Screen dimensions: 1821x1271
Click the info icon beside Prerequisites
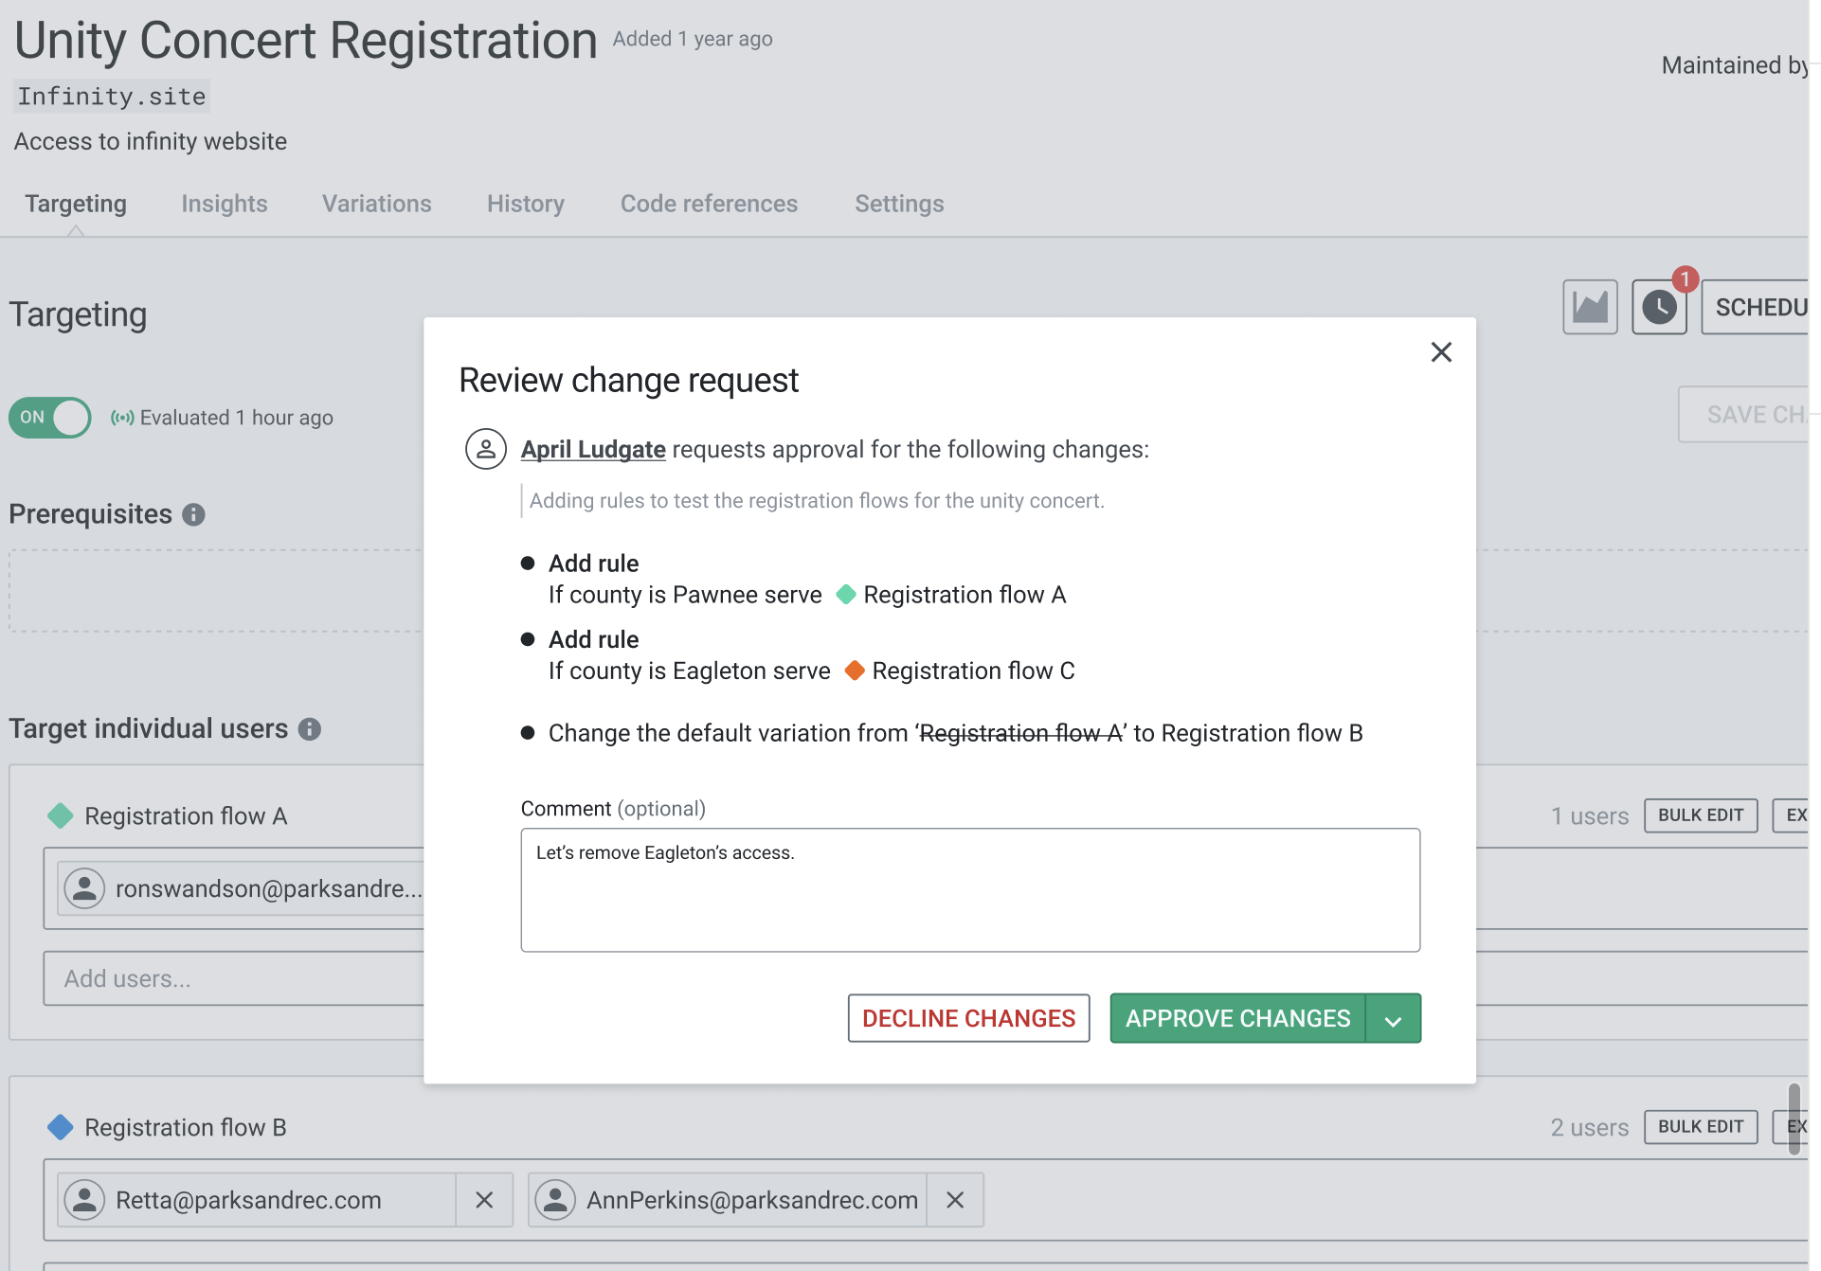tap(194, 514)
